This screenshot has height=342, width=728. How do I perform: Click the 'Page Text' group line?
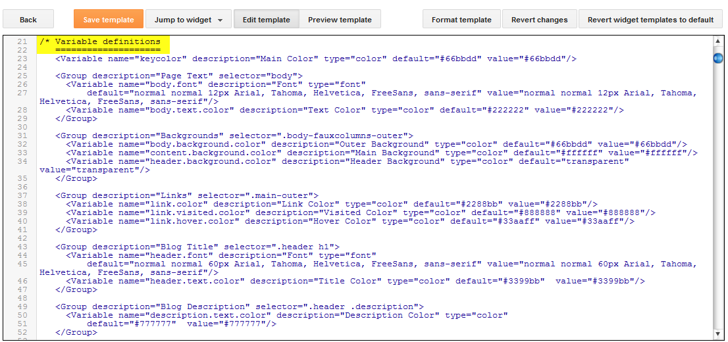tap(179, 76)
